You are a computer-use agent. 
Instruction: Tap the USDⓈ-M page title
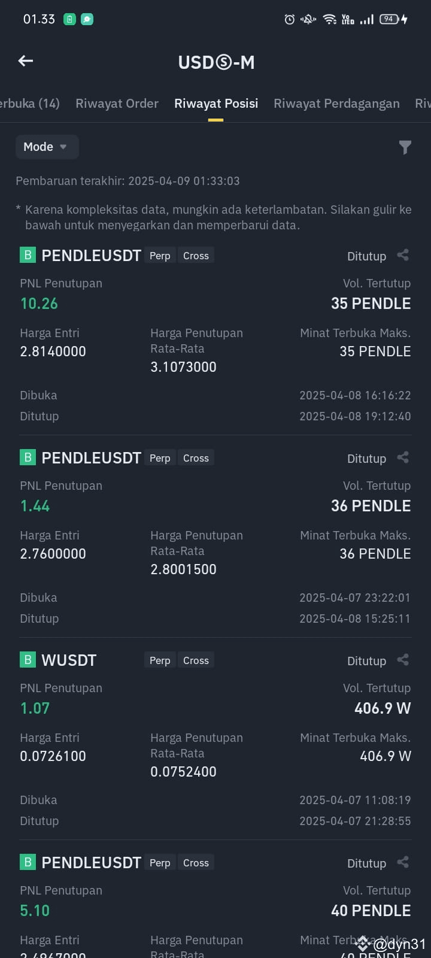coord(216,62)
